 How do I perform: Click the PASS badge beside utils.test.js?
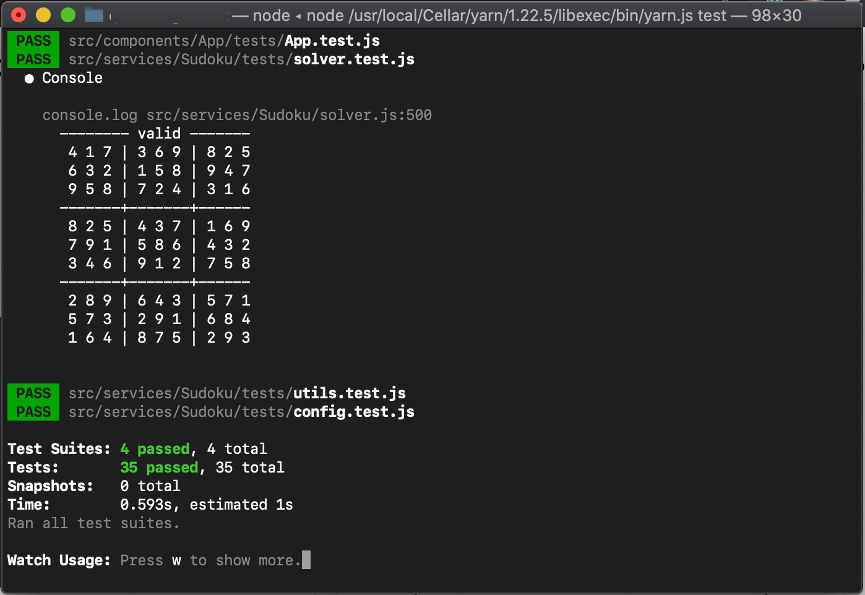click(x=33, y=393)
